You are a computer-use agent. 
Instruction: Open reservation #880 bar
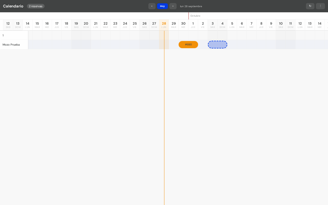tap(188, 45)
